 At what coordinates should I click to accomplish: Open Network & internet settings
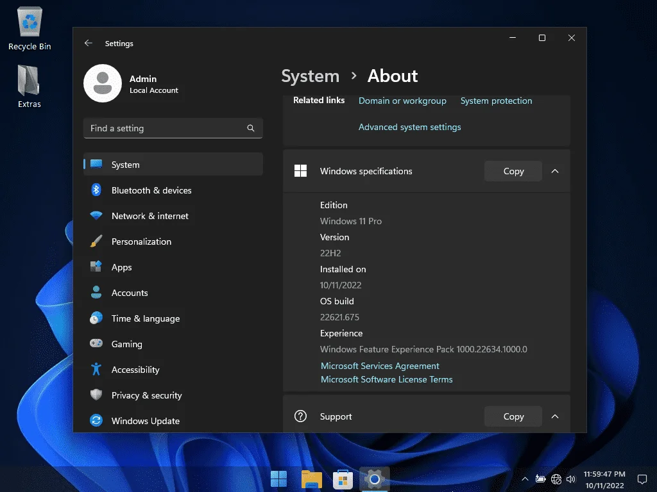click(x=173, y=216)
